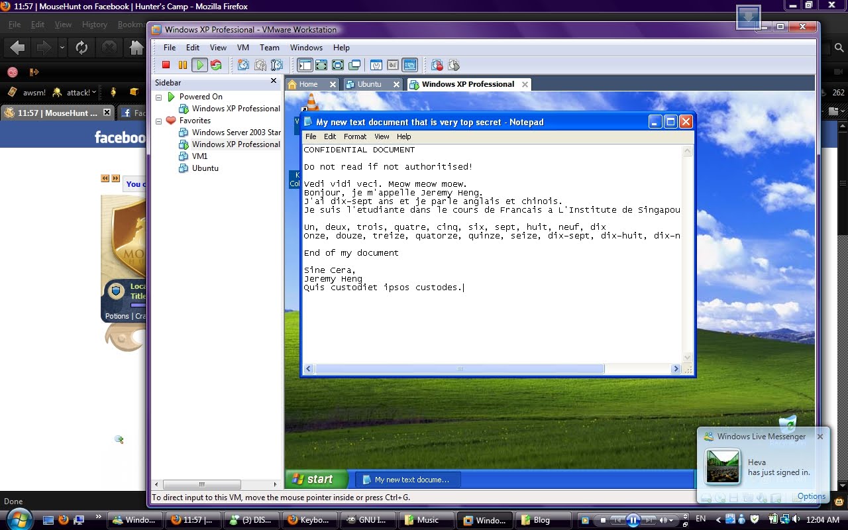Open Notepad Format menu

tap(355, 136)
